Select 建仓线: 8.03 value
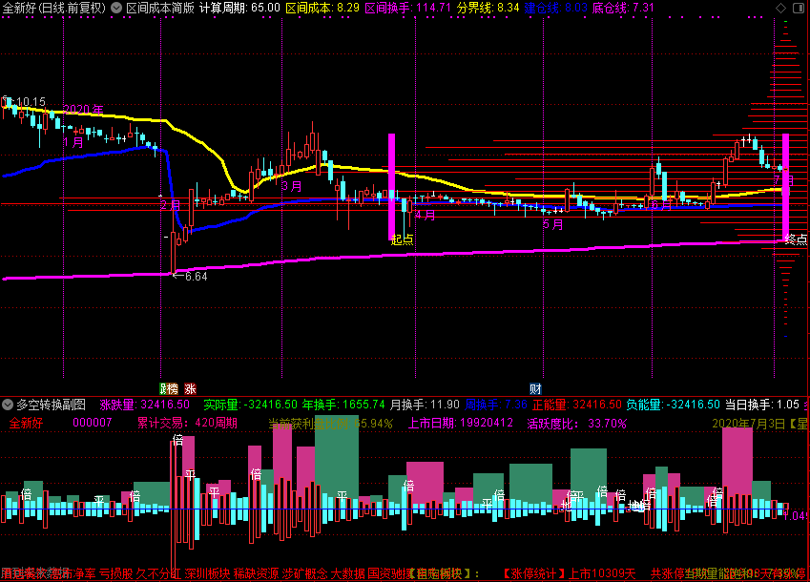 point(556,8)
